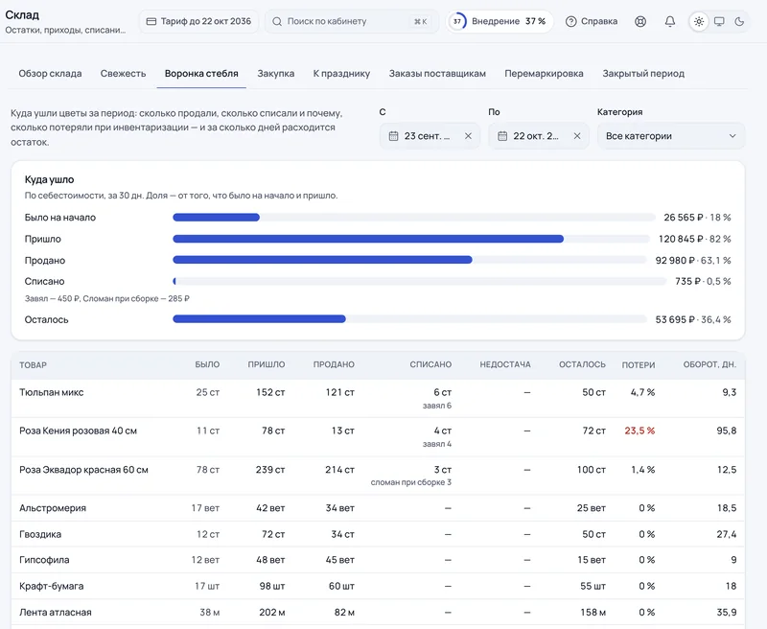The image size is (767, 629).
Task: Switch to the Обзор склада tab
Action: pyautogui.click(x=51, y=74)
